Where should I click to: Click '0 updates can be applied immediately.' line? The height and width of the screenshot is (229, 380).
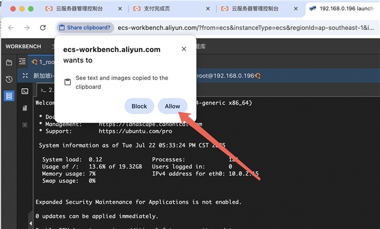pos(96,216)
